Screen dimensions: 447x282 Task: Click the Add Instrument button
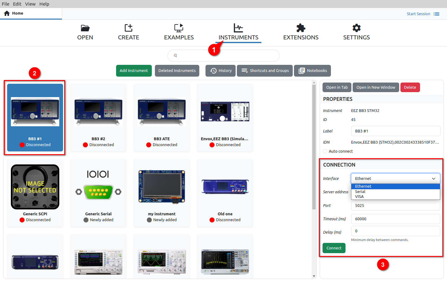[x=134, y=71]
